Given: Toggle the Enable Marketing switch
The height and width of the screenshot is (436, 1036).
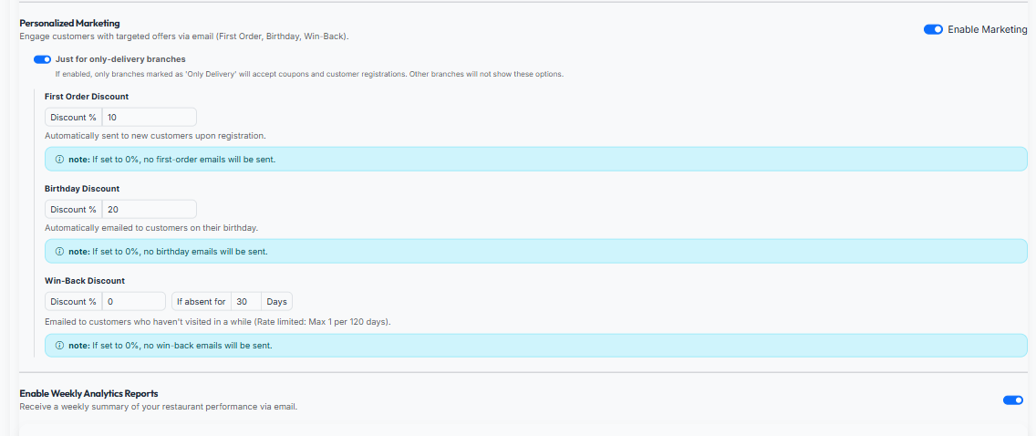Looking at the screenshot, I should tap(933, 29).
